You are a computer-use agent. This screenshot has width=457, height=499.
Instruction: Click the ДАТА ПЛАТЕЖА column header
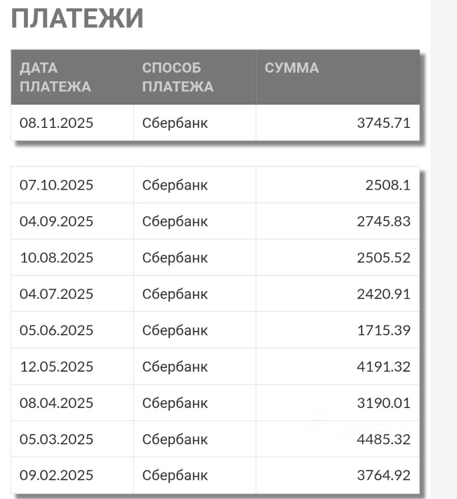click(x=55, y=77)
